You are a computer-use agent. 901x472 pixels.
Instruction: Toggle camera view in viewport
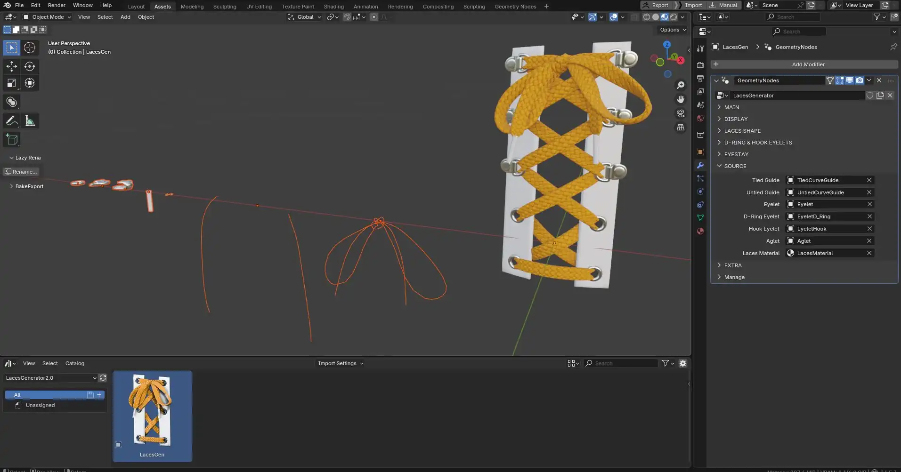tap(681, 113)
